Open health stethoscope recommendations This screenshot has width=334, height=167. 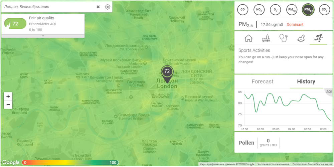tap(284, 38)
